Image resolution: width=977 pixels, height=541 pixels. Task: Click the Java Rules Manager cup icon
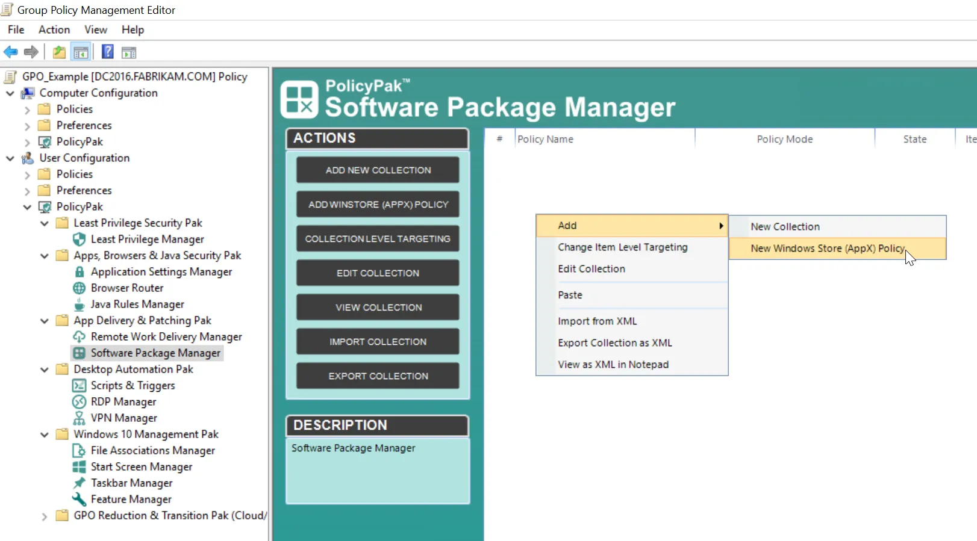click(79, 305)
